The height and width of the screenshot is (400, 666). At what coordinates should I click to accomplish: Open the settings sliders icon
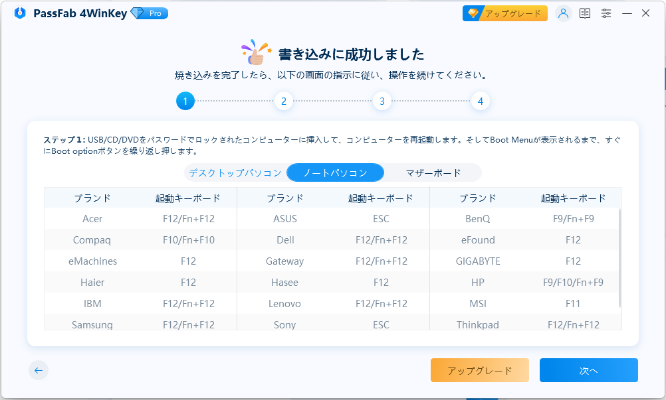pos(606,13)
